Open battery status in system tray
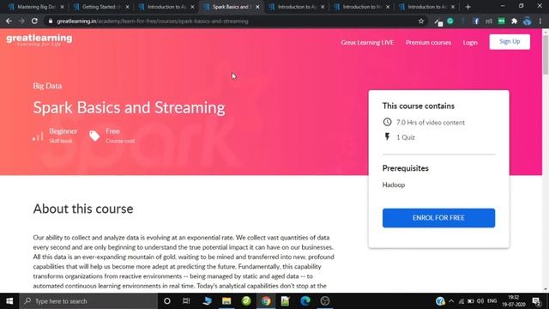This screenshot has width=549, height=309. click(x=471, y=301)
